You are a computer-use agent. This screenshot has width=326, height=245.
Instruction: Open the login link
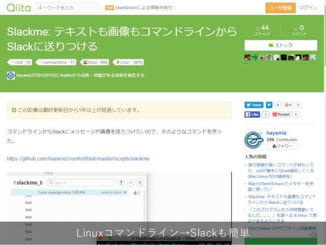click(x=308, y=8)
